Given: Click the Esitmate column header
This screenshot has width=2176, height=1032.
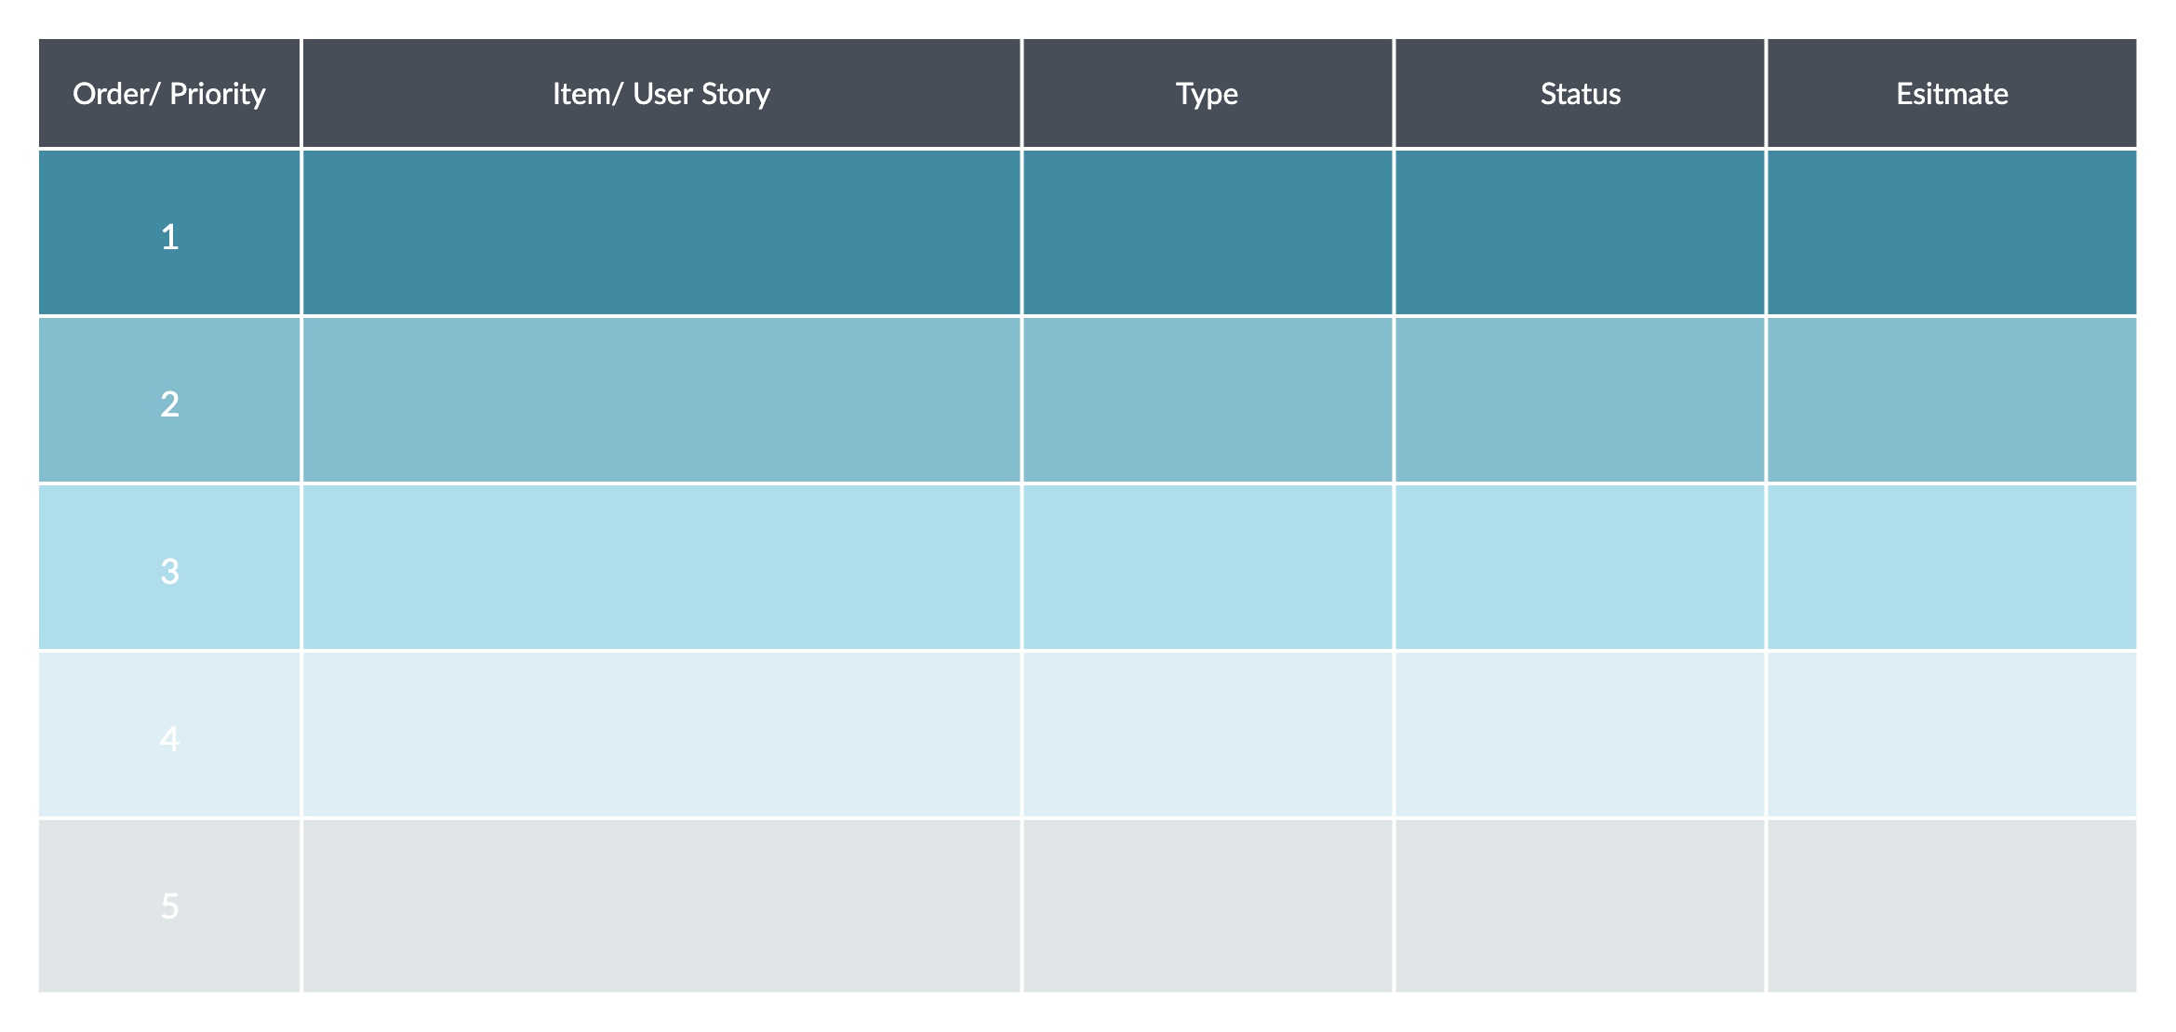Looking at the screenshot, I should (x=1952, y=94).
